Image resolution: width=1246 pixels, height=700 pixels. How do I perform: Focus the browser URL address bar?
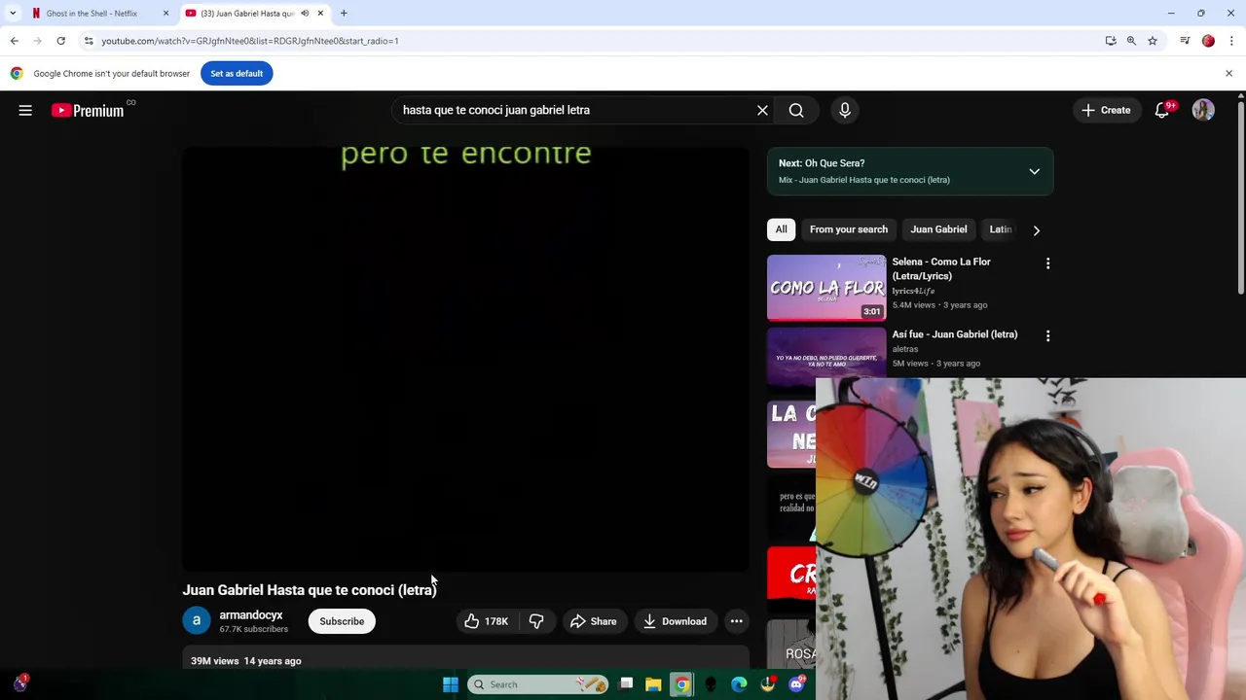point(584,41)
